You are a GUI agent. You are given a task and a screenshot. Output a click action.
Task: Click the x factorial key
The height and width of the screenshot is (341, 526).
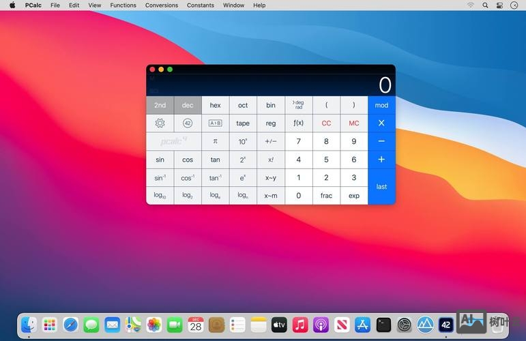(271, 160)
